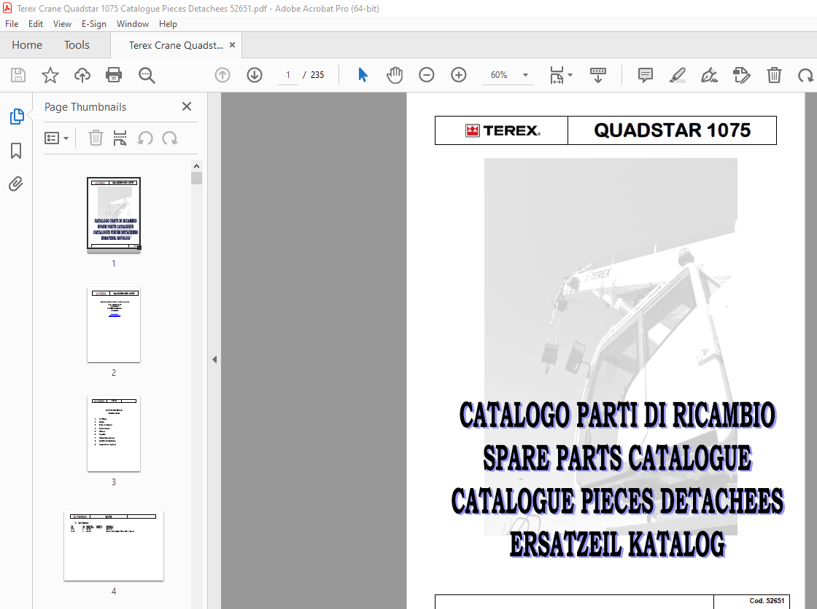Click the toolbar delete trash icon

[x=774, y=75]
